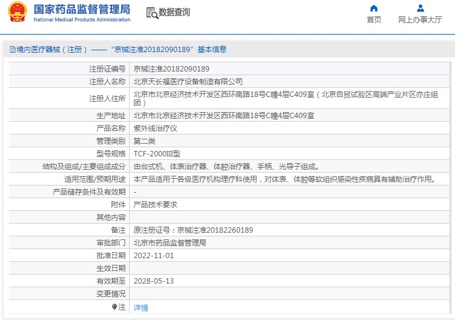Click the 适用范围 intended use description
This screenshot has width=455, height=320.
click(285, 179)
